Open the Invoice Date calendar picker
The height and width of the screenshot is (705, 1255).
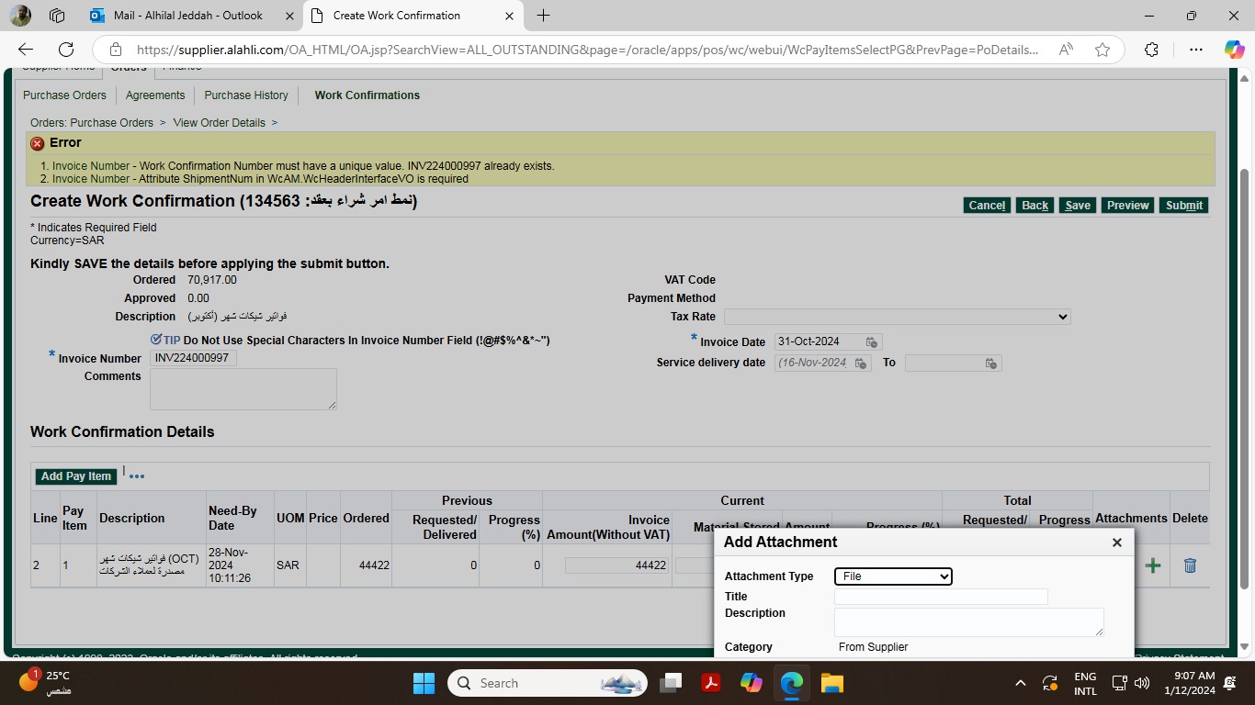(x=872, y=341)
